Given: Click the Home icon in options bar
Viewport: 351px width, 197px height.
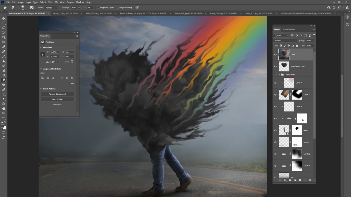Looking at the screenshot, I should (x=5, y=8).
